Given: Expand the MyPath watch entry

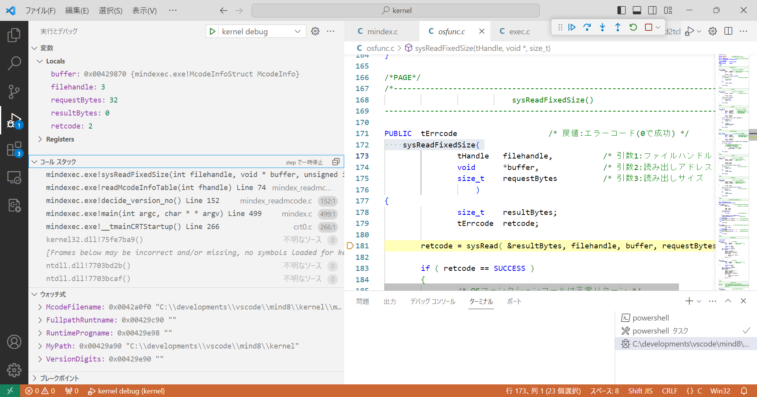Looking at the screenshot, I should pos(40,346).
